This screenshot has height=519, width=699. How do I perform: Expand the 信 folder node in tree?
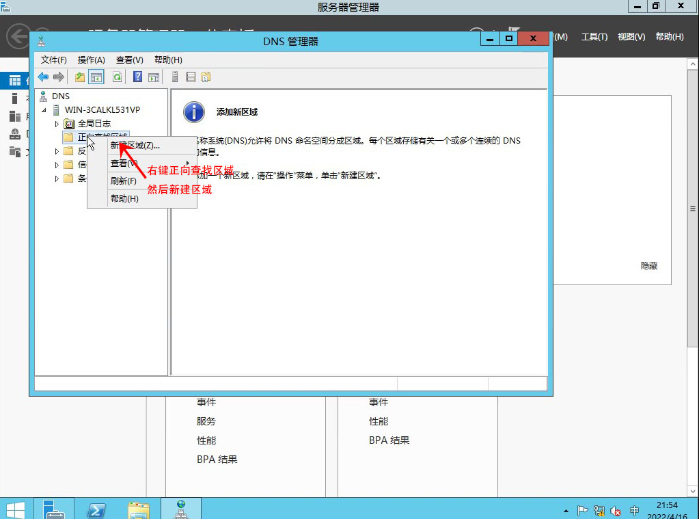(57, 165)
